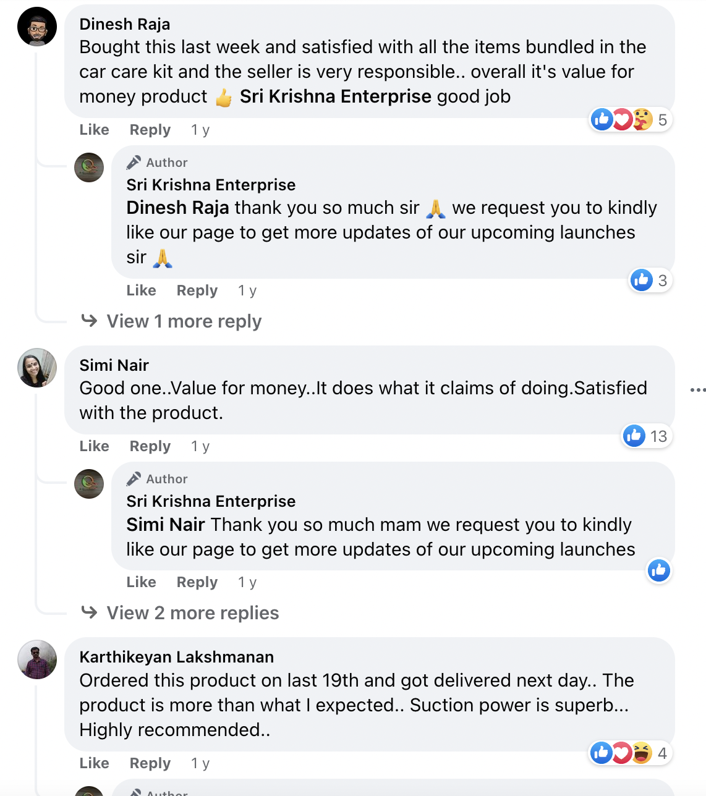View reactions on Karthikeyan Lakshmanan's comment
This screenshot has width=706, height=796.
coord(630,753)
